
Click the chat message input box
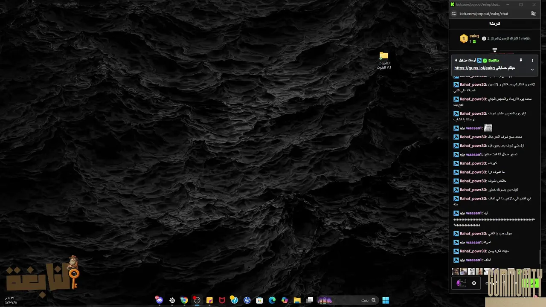click(466, 283)
